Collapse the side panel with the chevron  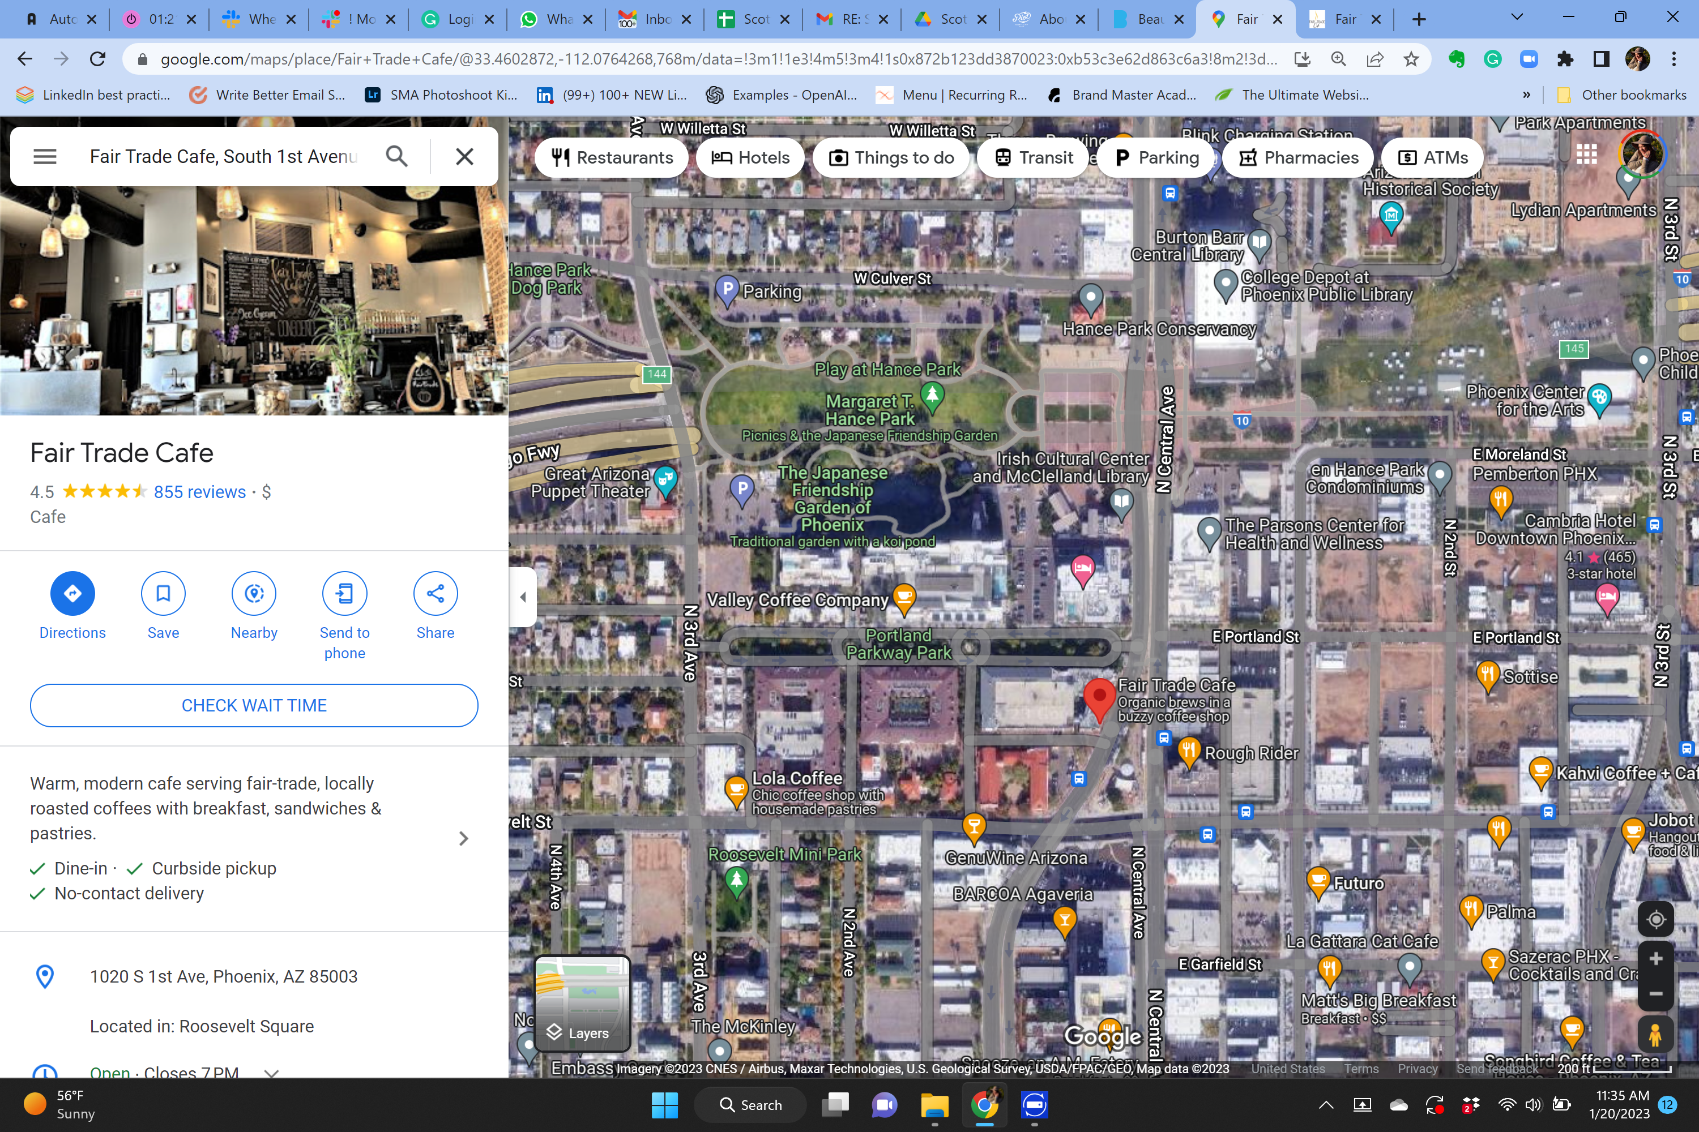coord(522,597)
